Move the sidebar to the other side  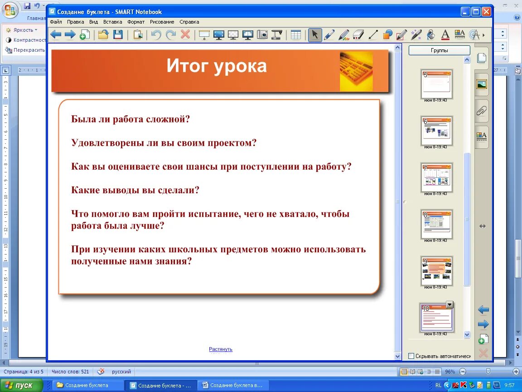click(483, 226)
